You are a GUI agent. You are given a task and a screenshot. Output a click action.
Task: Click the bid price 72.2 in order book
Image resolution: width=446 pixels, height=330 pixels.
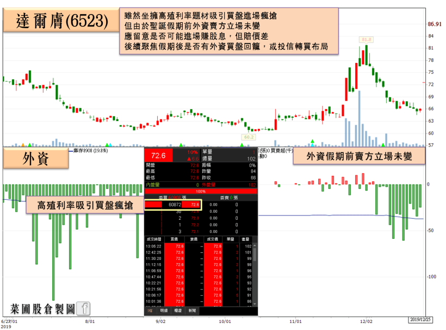click(x=195, y=225)
